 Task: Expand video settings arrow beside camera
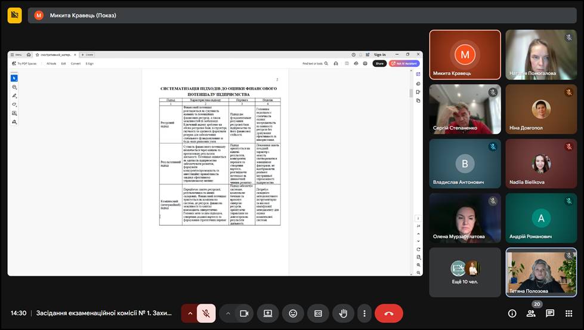pyautogui.click(x=228, y=313)
